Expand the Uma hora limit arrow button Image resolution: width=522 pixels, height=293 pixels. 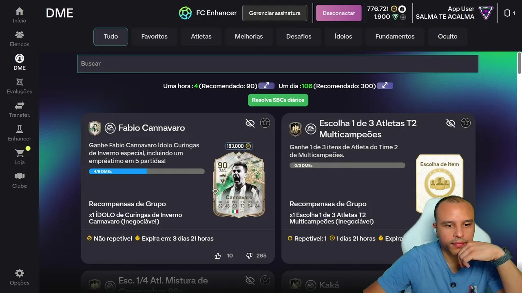pyautogui.click(x=266, y=85)
